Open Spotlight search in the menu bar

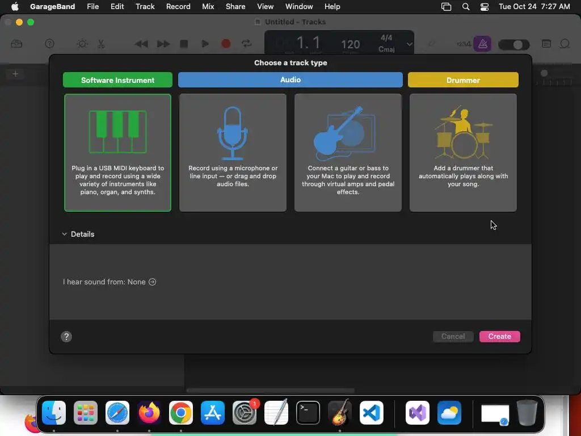tap(466, 7)
